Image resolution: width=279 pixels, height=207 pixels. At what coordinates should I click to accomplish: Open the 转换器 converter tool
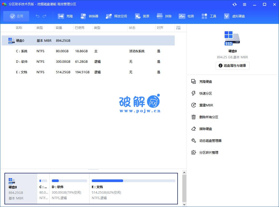89,16
